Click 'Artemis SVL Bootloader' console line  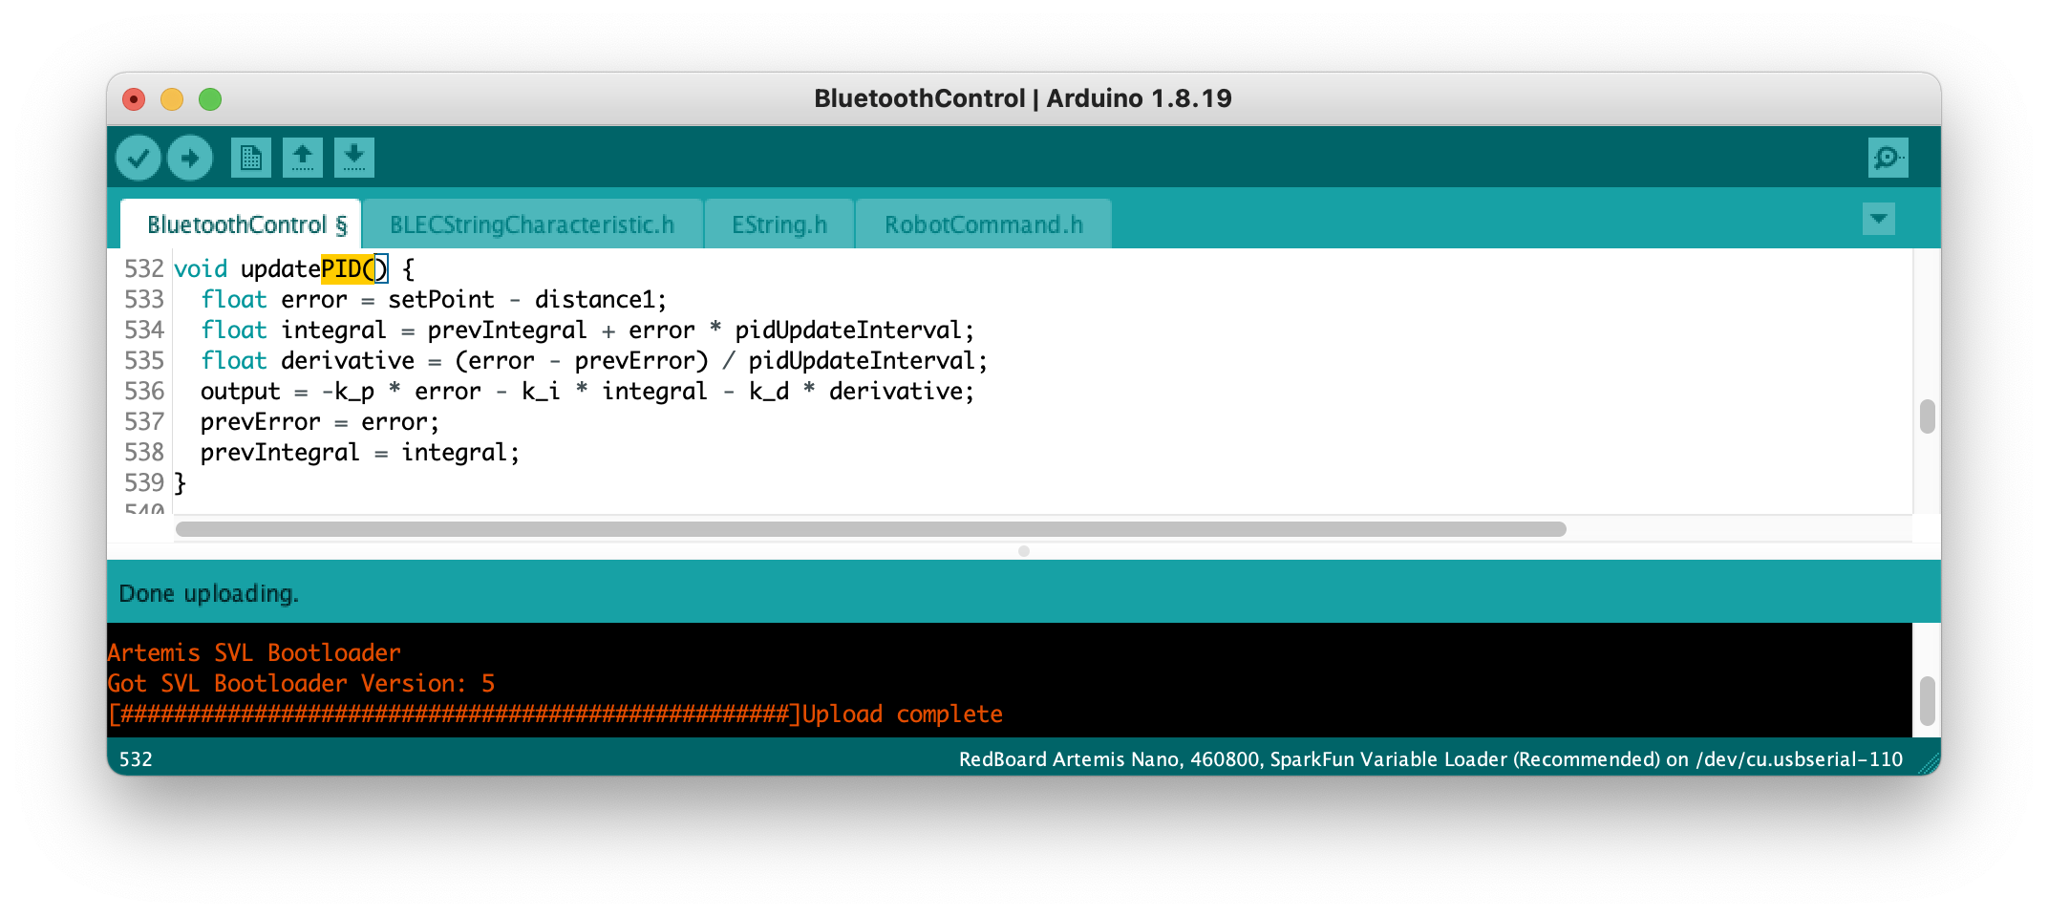coord(254,652)
